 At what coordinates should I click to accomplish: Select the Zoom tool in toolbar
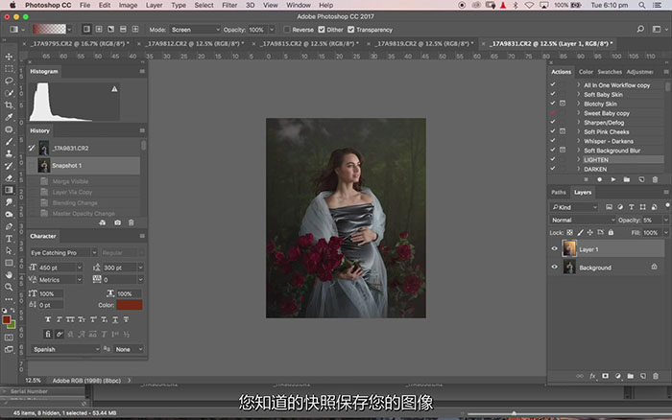[9, 285]
